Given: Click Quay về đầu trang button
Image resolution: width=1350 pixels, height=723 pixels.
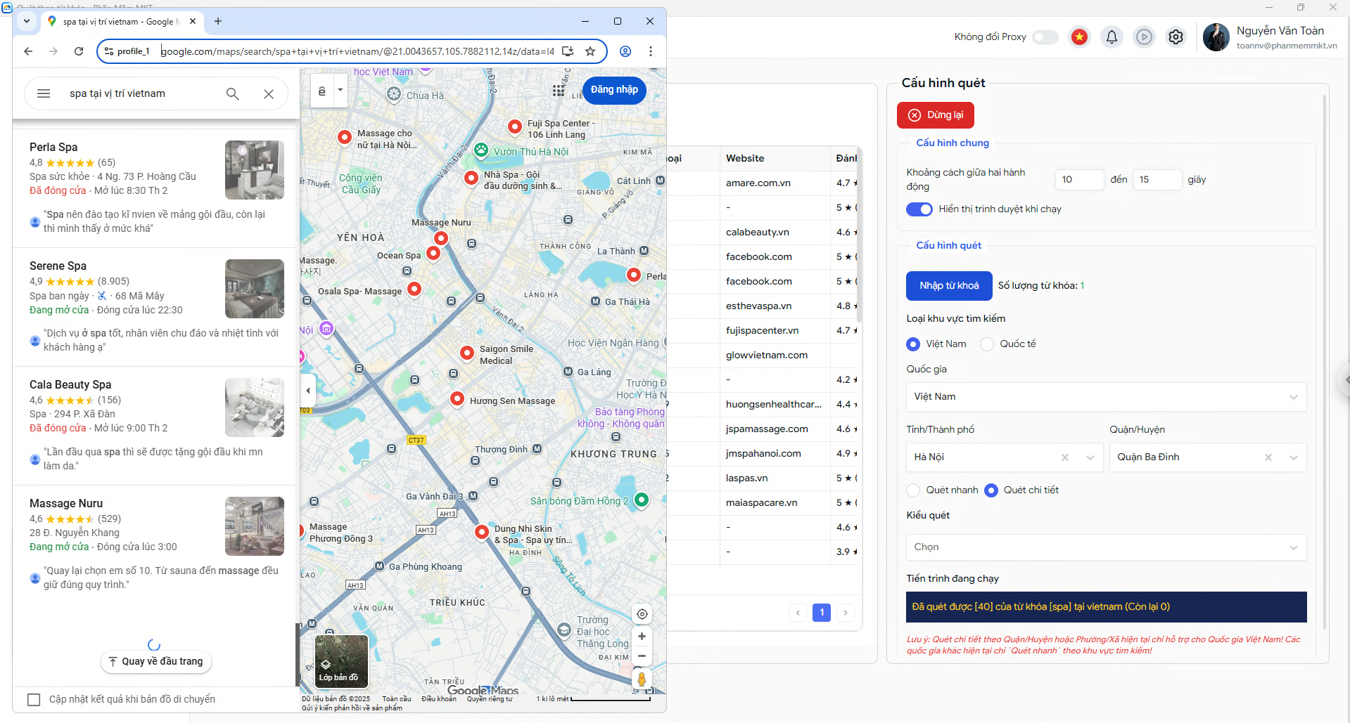Looking at the screenshot, I should pyautogui.click(x=155, y=661).
